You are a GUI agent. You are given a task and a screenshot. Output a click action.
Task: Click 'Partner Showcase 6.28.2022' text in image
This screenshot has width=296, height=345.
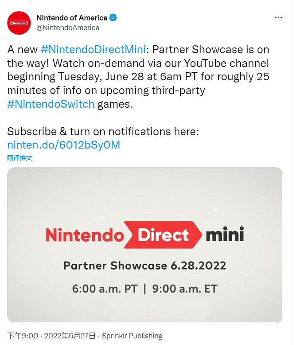144,266
